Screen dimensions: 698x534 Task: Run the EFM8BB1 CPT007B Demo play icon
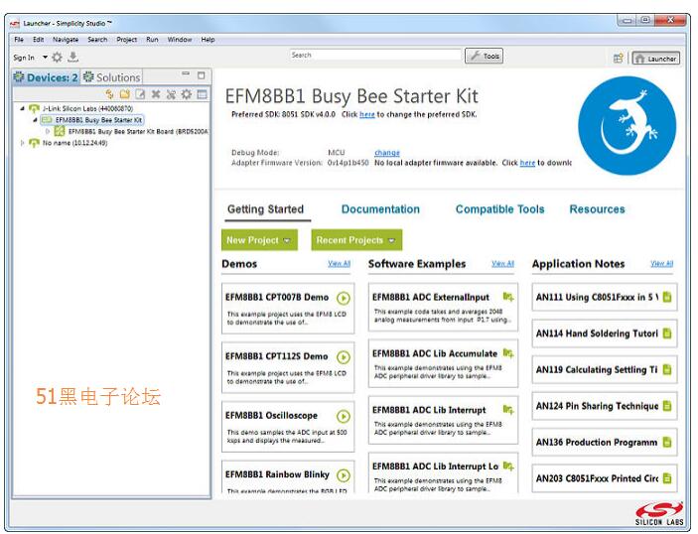[344, 298]
